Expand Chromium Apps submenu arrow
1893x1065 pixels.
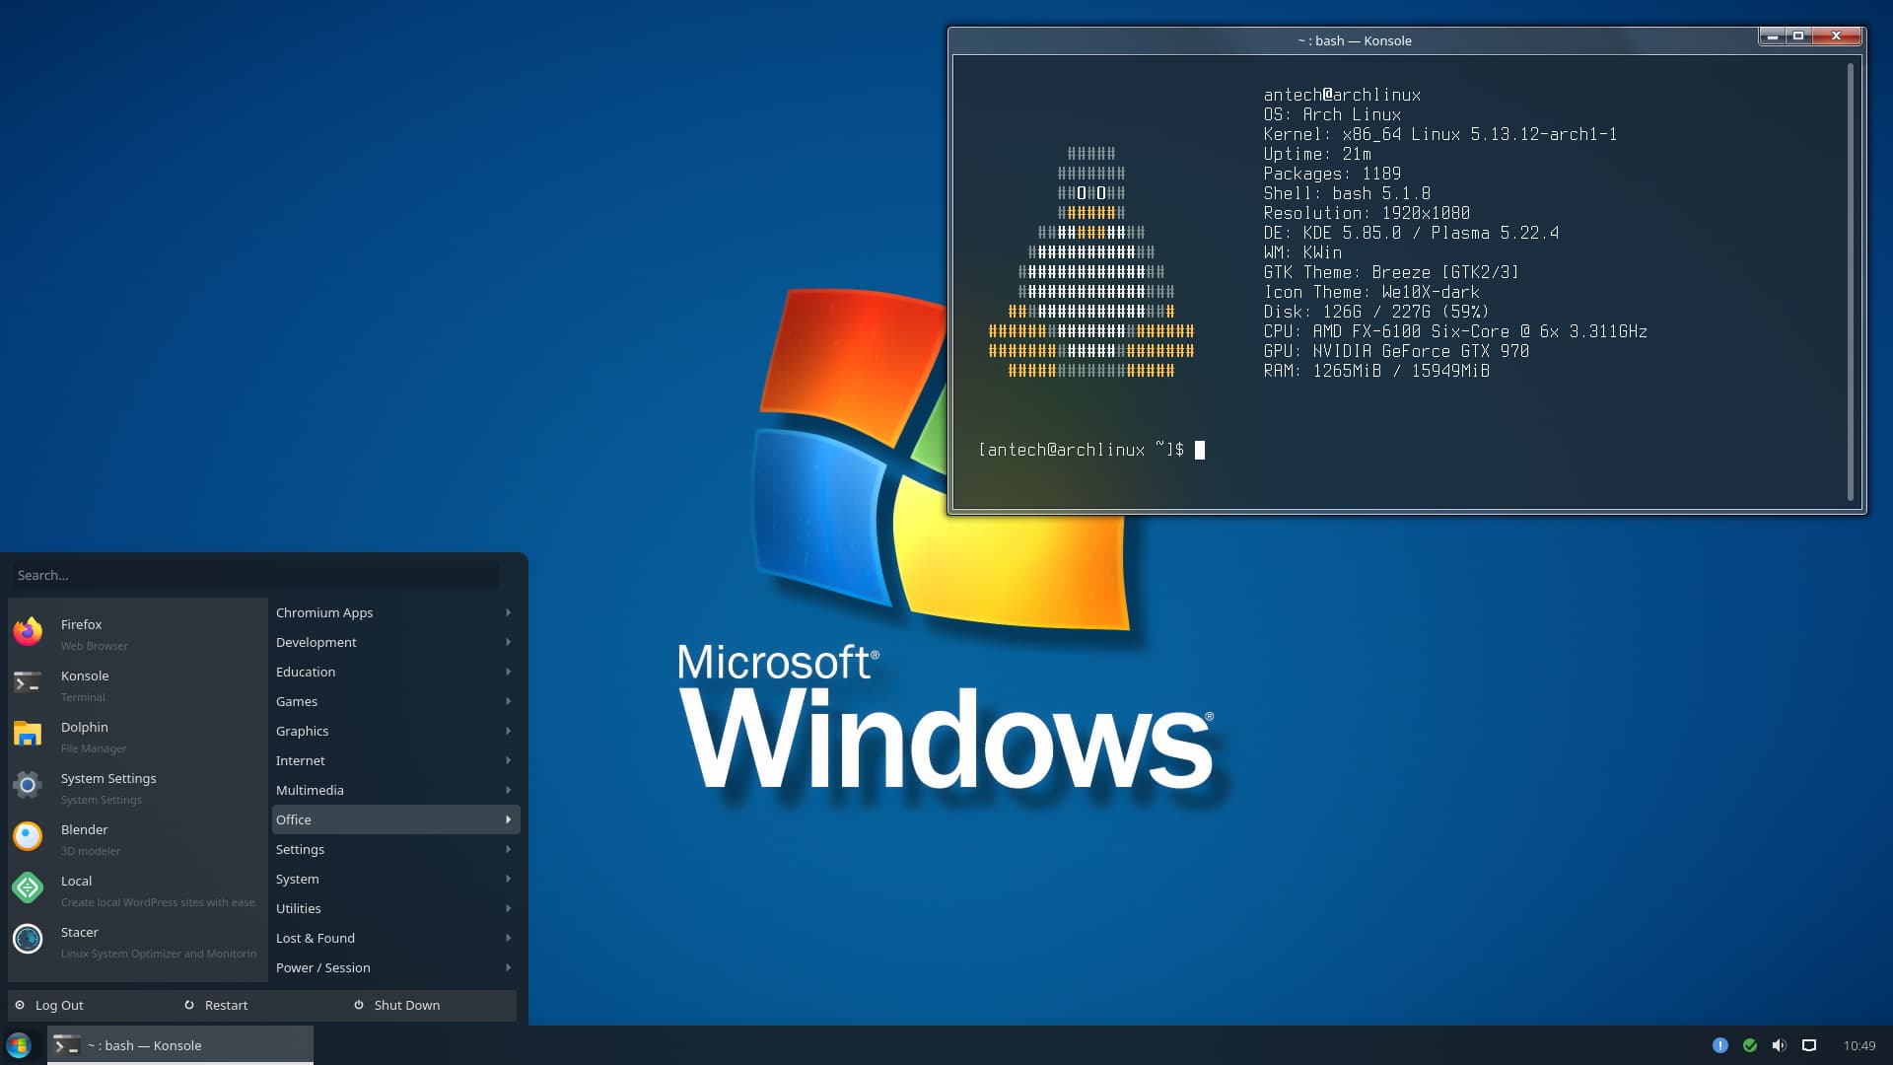pos(509,612)
